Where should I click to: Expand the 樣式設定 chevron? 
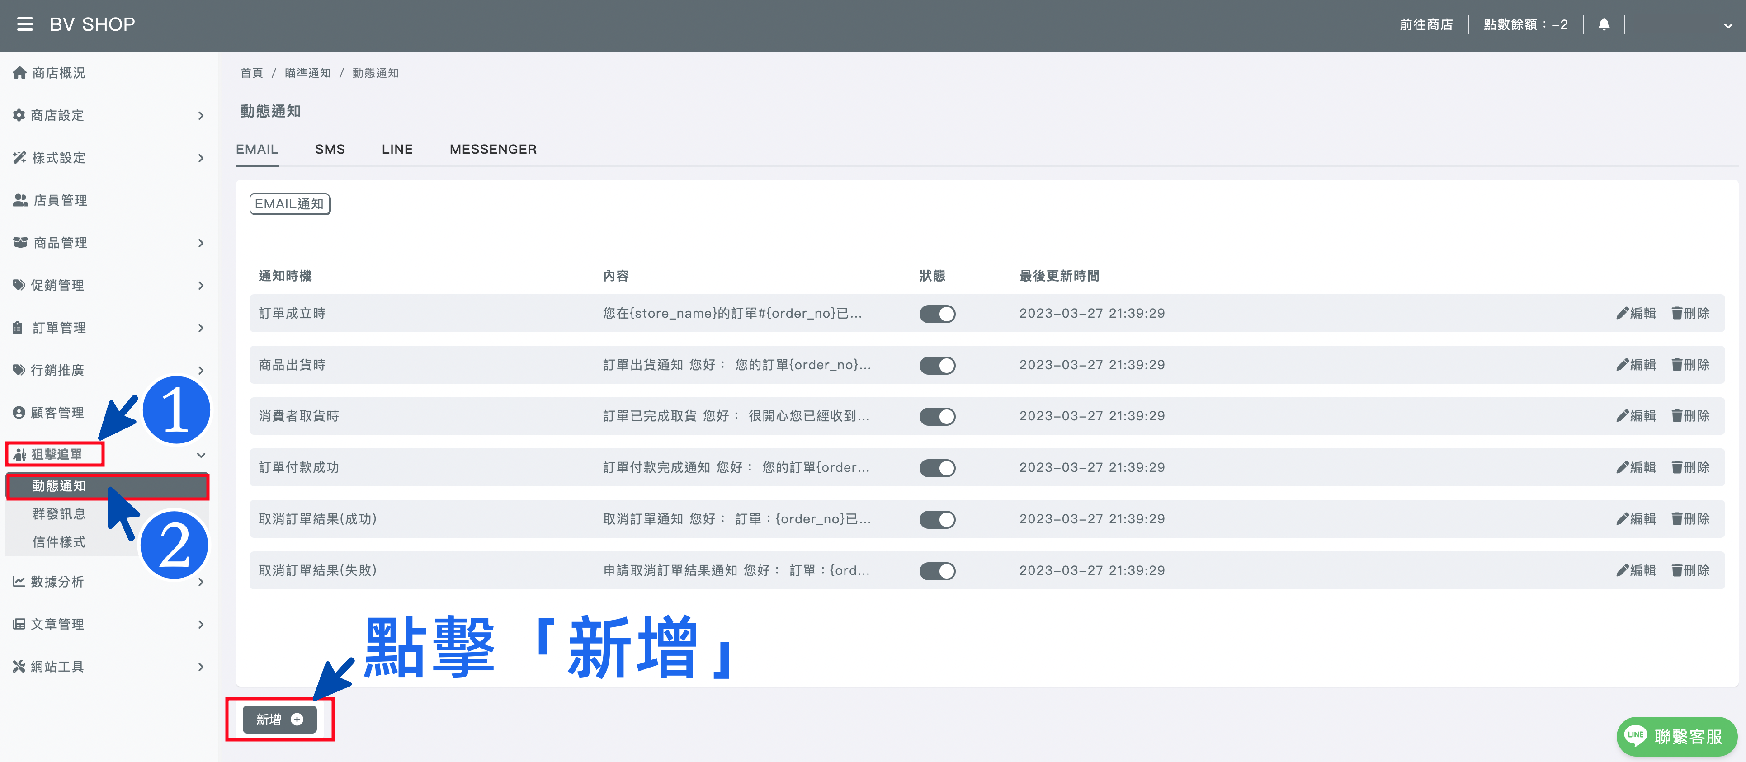pyautogui.click(x=201, y=159)
